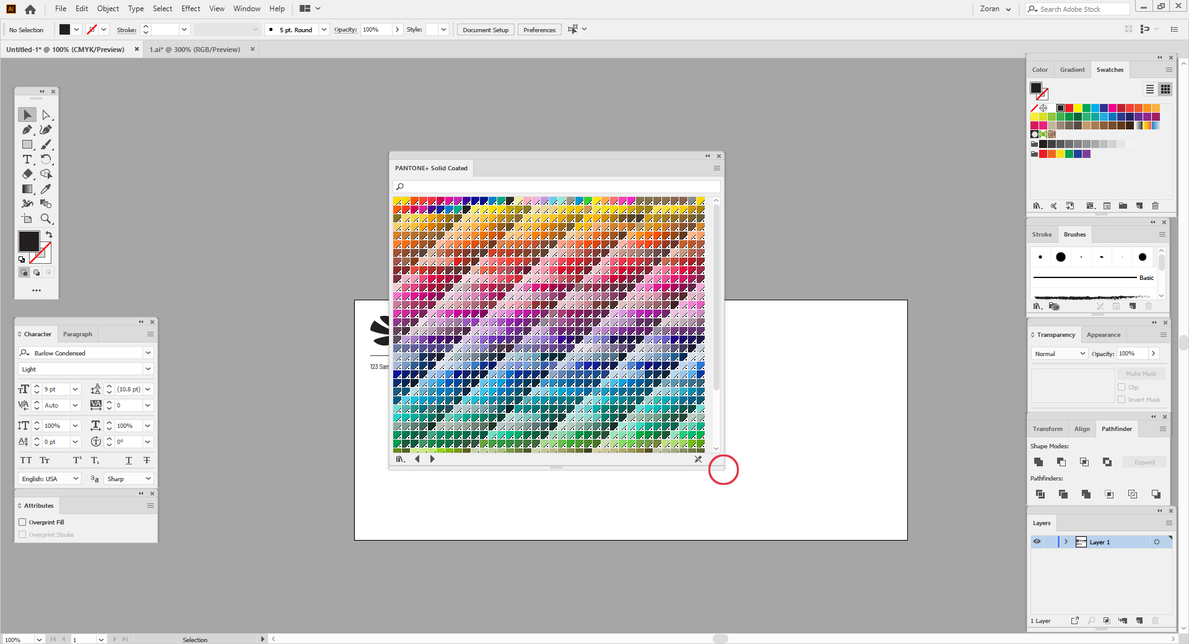Image resolution: width=1189 pixels, height=644 pixels.
Task: Click the control bar fill color swatch
Action: (x=64, y=30)
